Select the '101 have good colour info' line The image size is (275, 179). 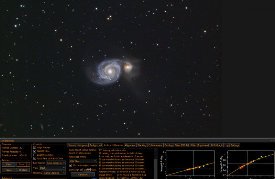tap(112, 150)
